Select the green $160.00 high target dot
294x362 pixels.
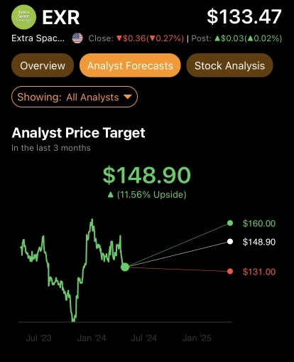[x=230, y=223]
